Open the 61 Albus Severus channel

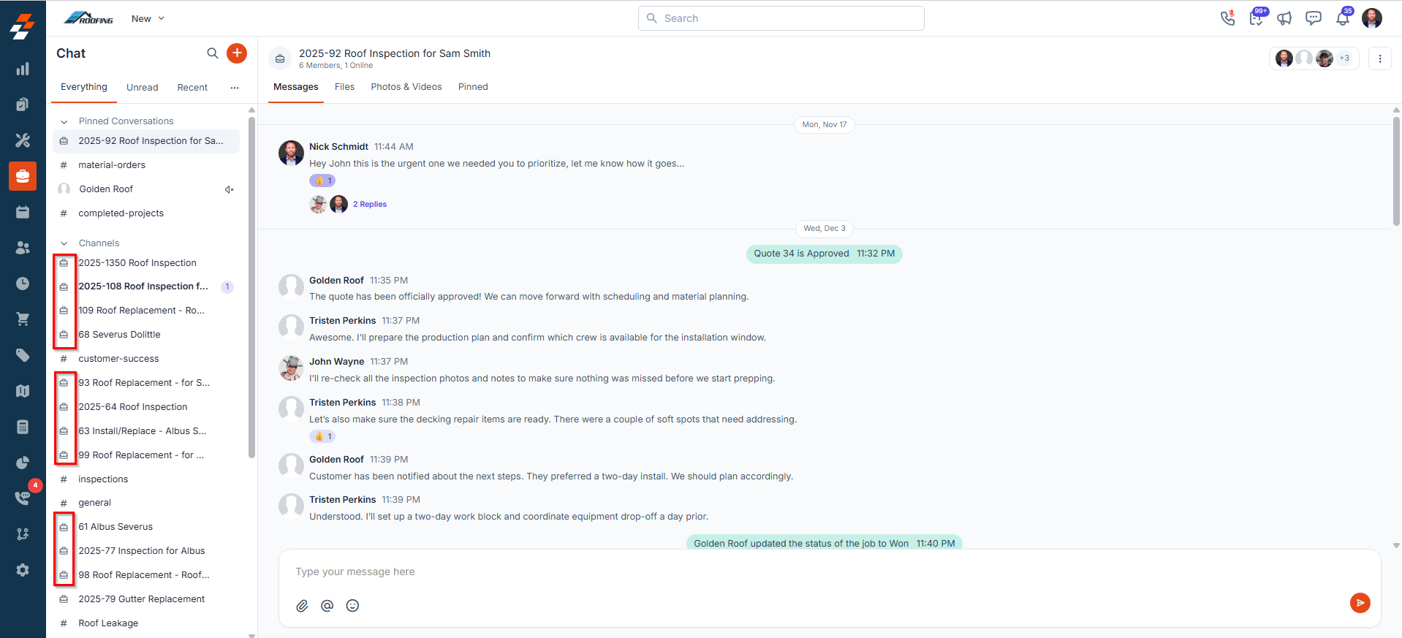point(146,527)
